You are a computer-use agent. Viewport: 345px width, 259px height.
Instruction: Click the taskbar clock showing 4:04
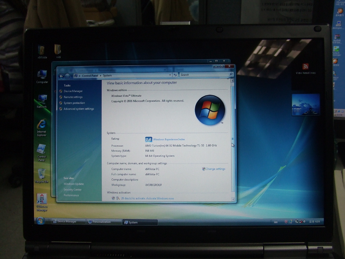(x=314, y=221)
